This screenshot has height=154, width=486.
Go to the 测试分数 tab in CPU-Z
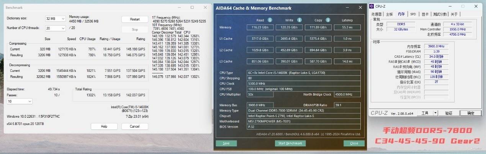[440, 14]
